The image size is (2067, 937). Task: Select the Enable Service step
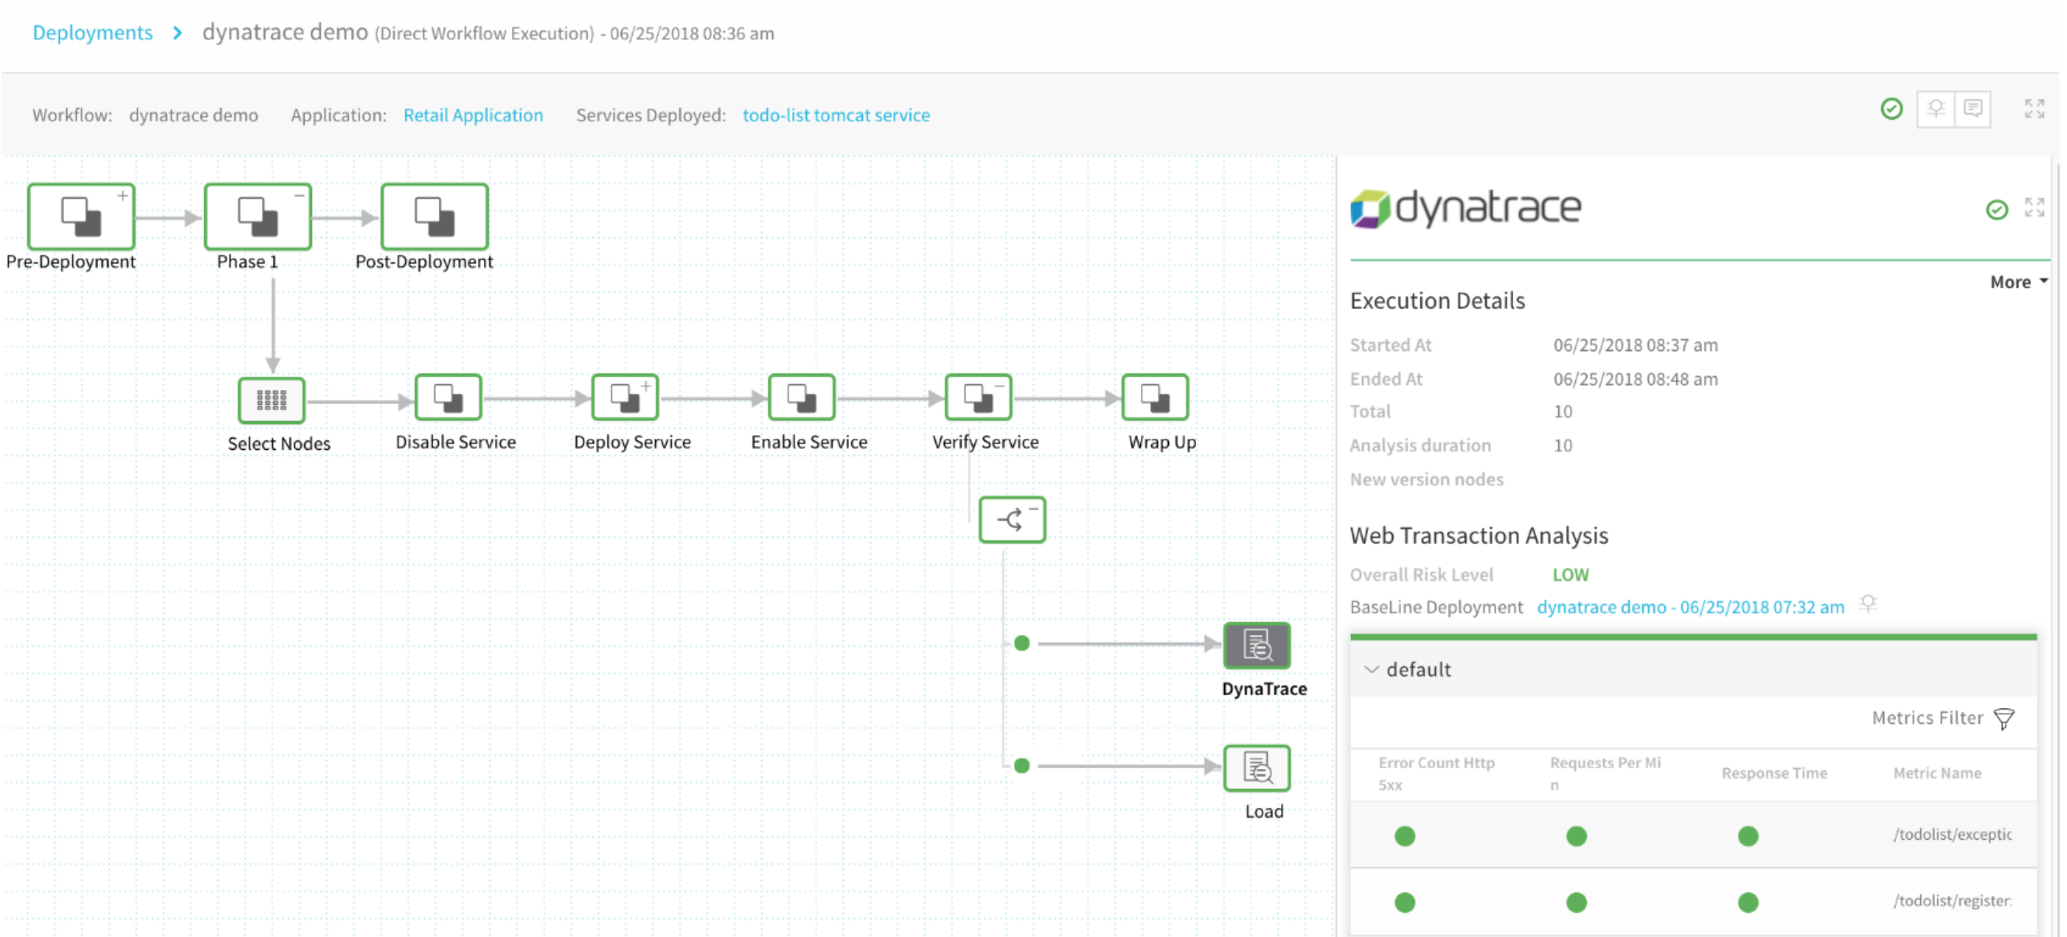[802, 397]
